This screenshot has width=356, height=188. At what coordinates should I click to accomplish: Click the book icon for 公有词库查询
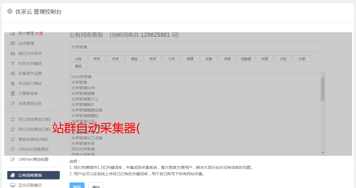click(x=13, y=175)
